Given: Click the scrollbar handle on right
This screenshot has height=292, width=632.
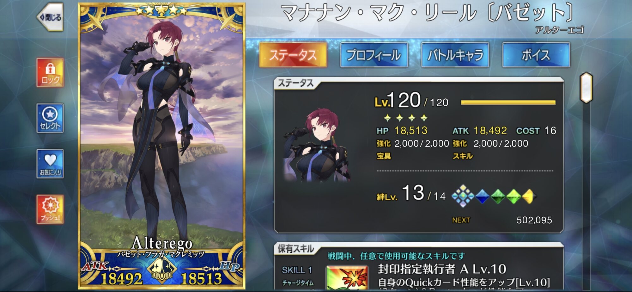Looking at the screenshot, I should tap(586, 88).
